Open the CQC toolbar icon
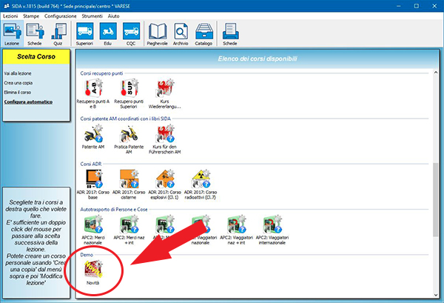 click(131, 33)
